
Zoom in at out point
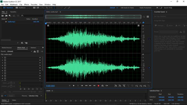coord(141,86)
